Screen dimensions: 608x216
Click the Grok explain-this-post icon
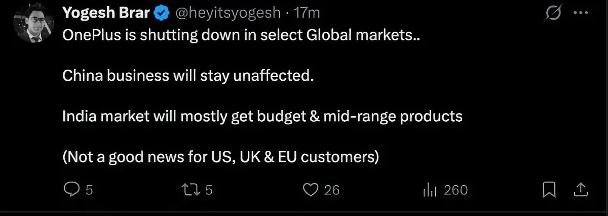(x=552, y=14)
